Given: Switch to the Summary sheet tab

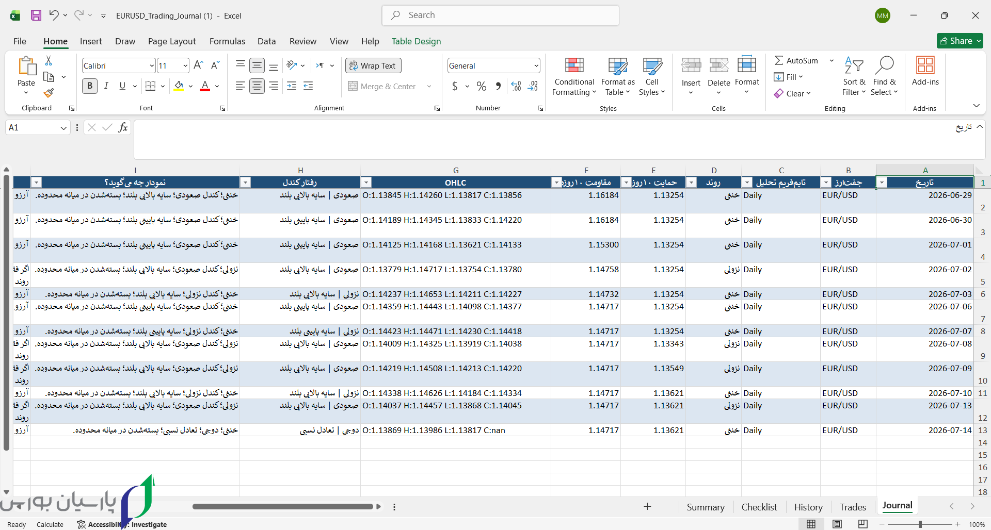Looking at the screenshot, I should click(x=705, y=507).
